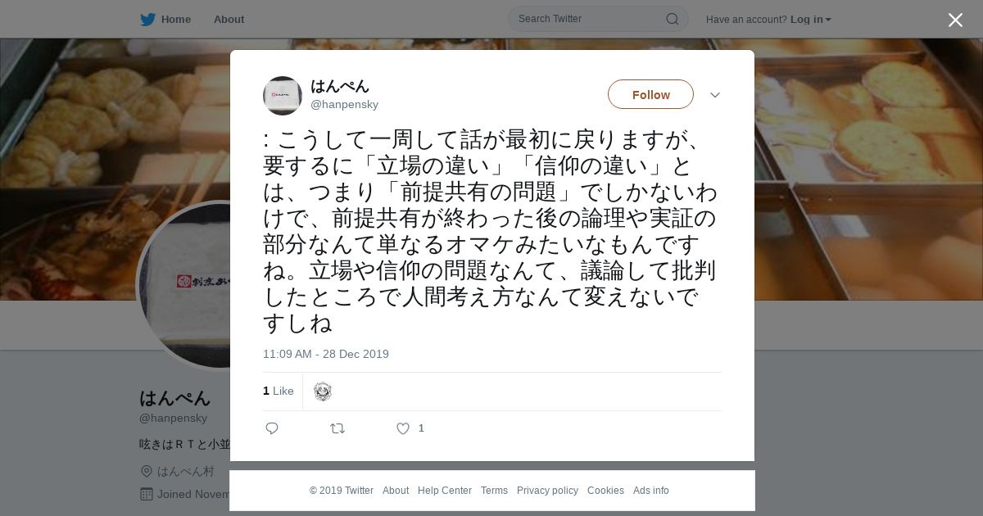Open the Log in dropdown

[x=810, y=20]
